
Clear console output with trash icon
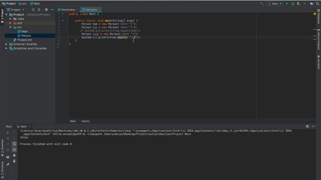point(14,161)
